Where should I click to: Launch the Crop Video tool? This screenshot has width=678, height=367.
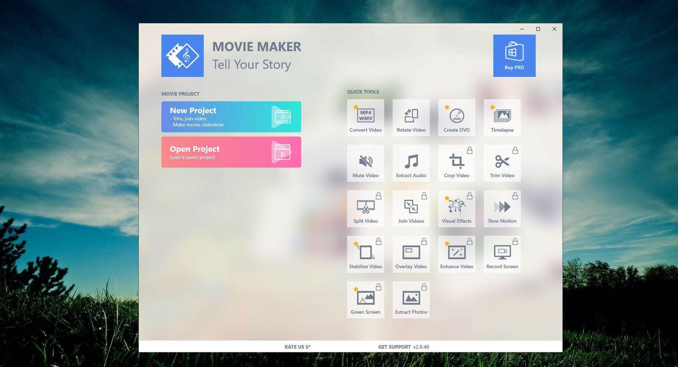coord(456,163)
